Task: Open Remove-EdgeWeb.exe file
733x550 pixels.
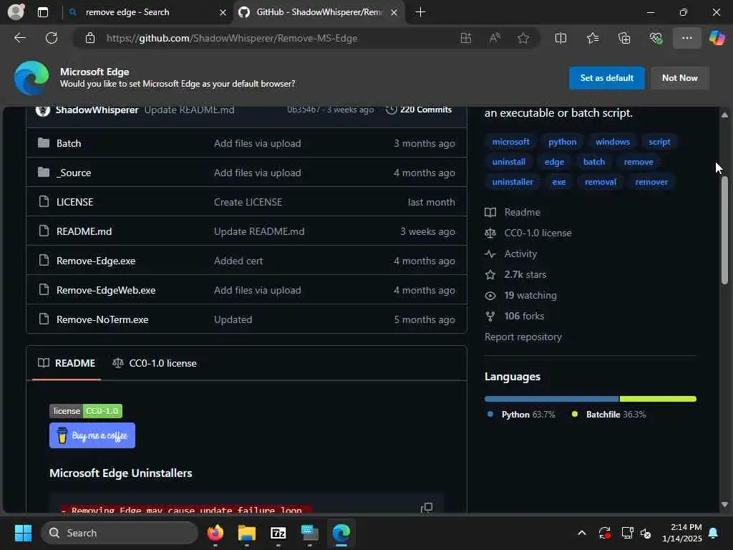Action: coord(106,291)
